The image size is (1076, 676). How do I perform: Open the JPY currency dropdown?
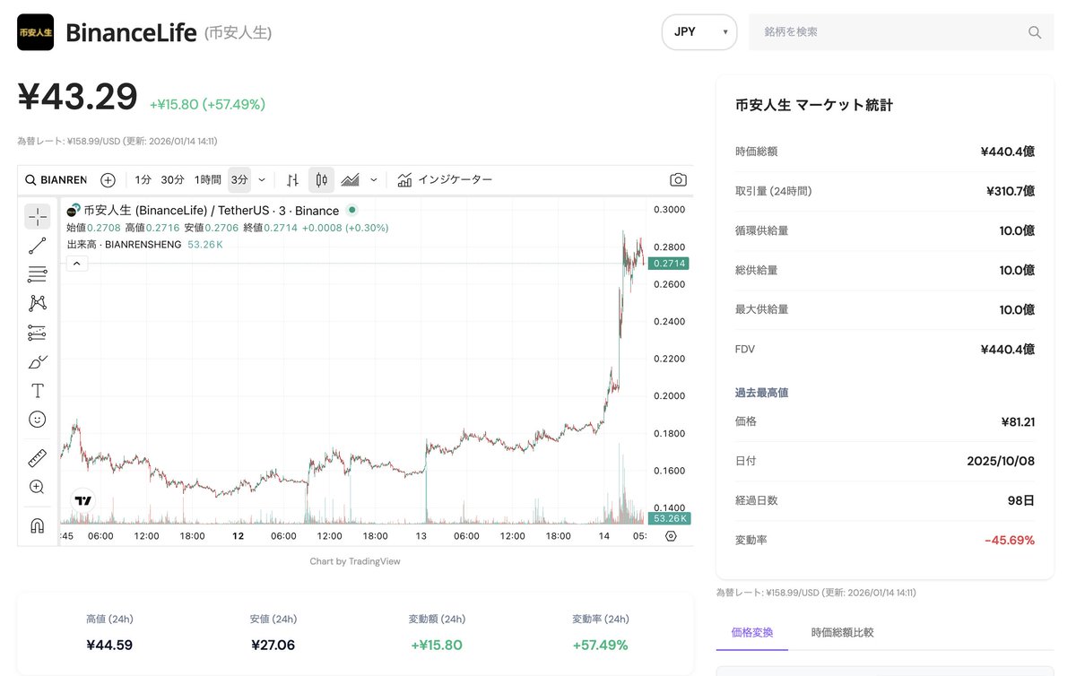699,31
